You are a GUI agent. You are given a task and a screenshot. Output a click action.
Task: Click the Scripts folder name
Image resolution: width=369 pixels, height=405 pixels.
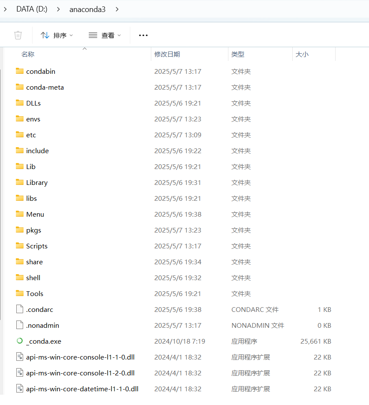pos(37,246)
